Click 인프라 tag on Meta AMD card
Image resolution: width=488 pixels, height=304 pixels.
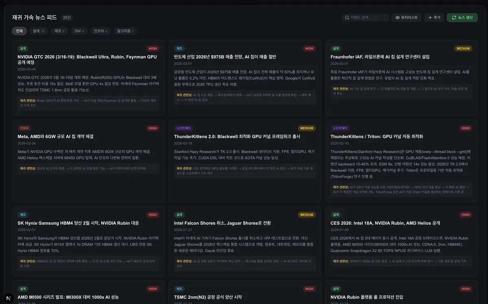point(24,128)
